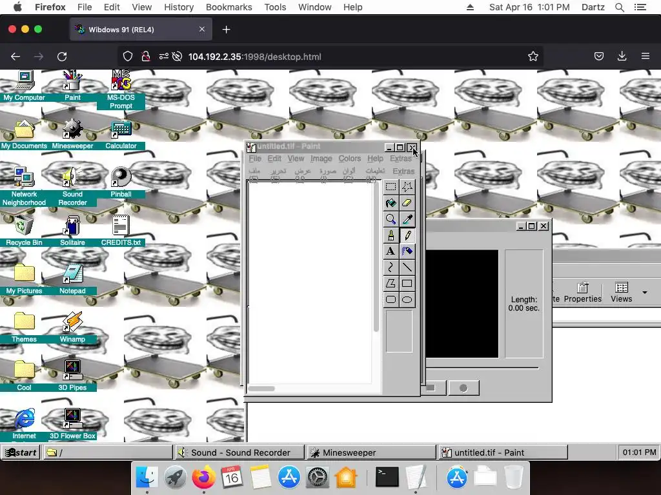Select the Pinball desktop icon
Screen dimensions: 661x495
pos(121,182)
